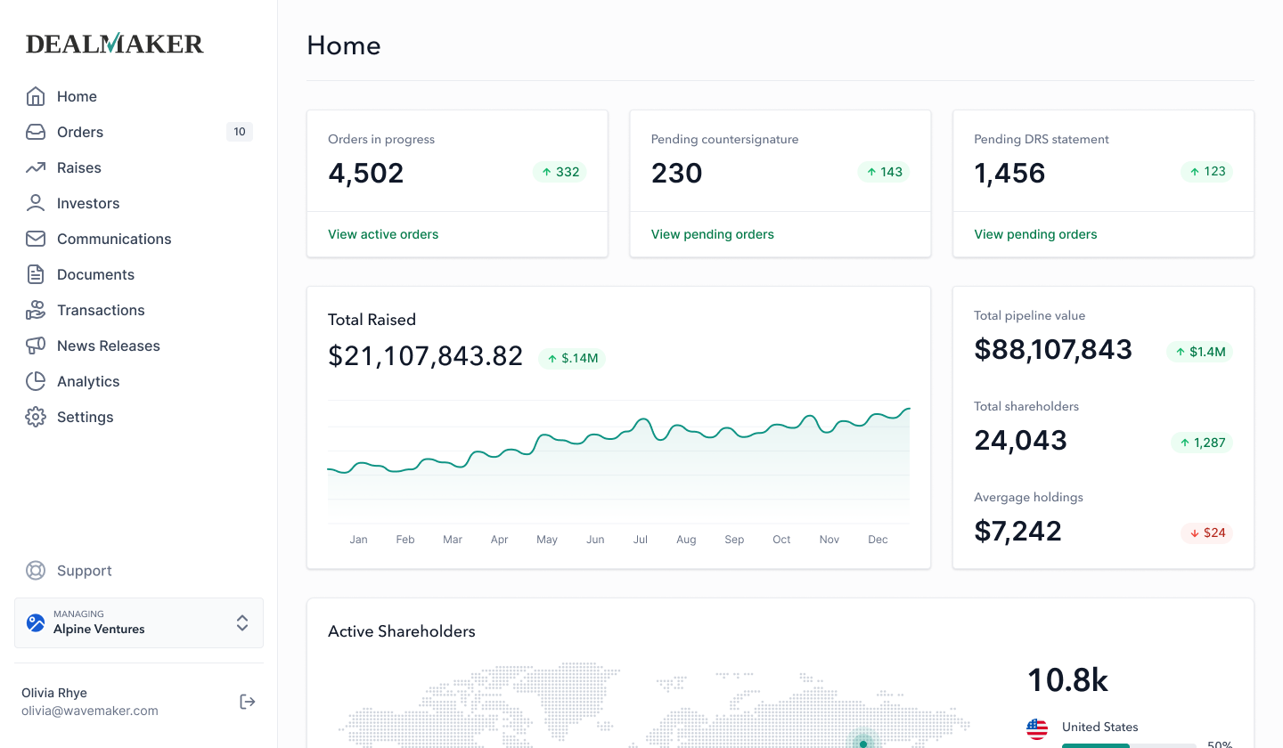The width and height of the screenshot is (1283, 748).
Task: Select the News Releases megaphone icon
Action: tap(36, 346)
